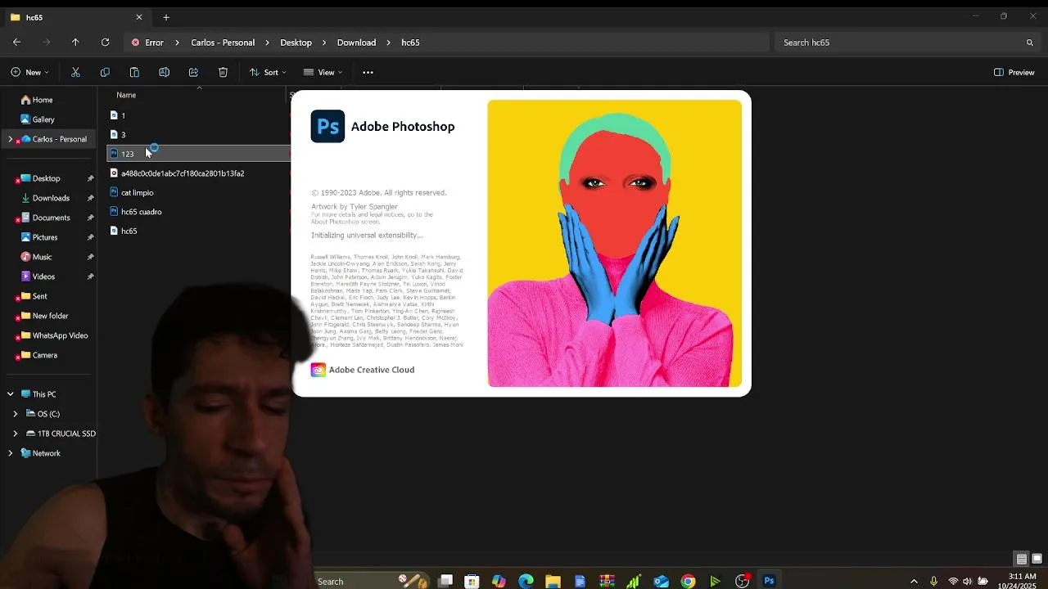
Task: Click the chevron after Desktop in breadcrumb
Action: pyautogui.click(x=324, y=43)
